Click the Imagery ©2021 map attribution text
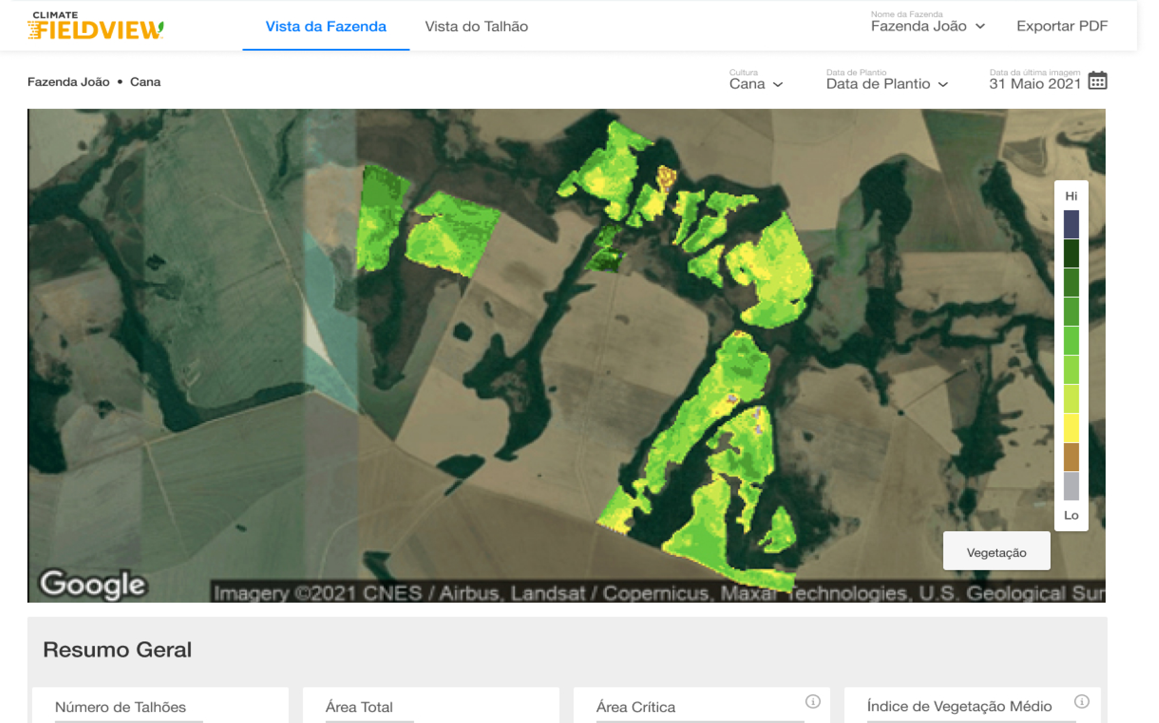 pyautogui.click(x=658, y=594)
